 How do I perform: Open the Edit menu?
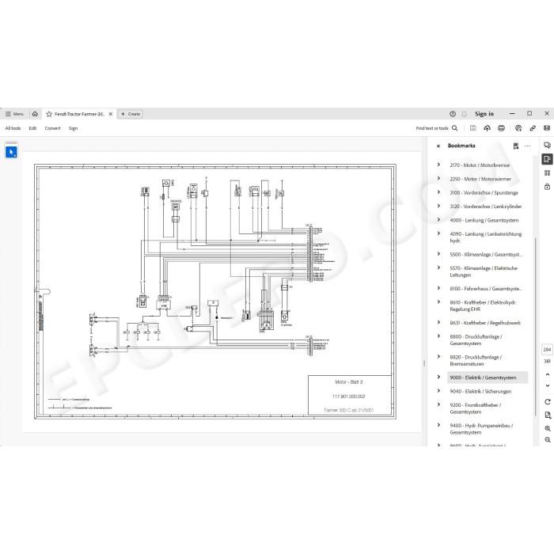point(33,128)
